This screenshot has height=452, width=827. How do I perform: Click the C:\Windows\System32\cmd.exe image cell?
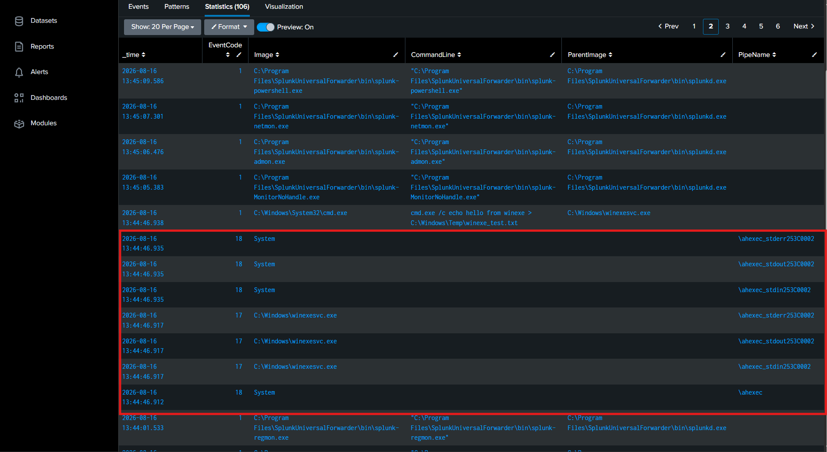(300, 213)
